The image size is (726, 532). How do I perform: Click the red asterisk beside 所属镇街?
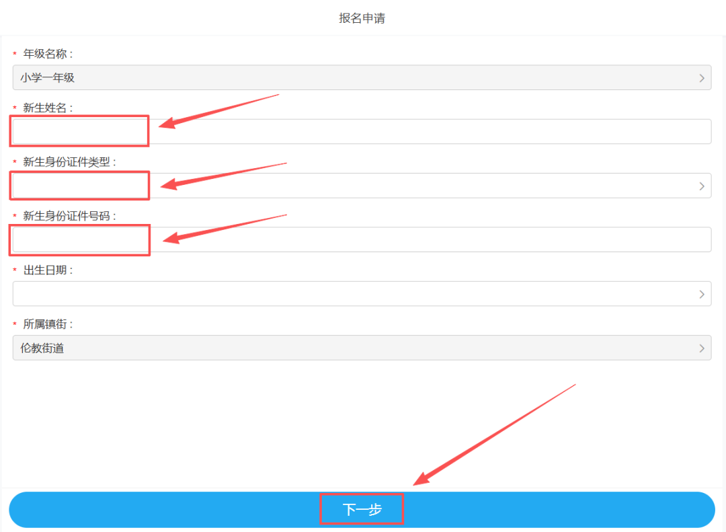(x=13, y=324)
